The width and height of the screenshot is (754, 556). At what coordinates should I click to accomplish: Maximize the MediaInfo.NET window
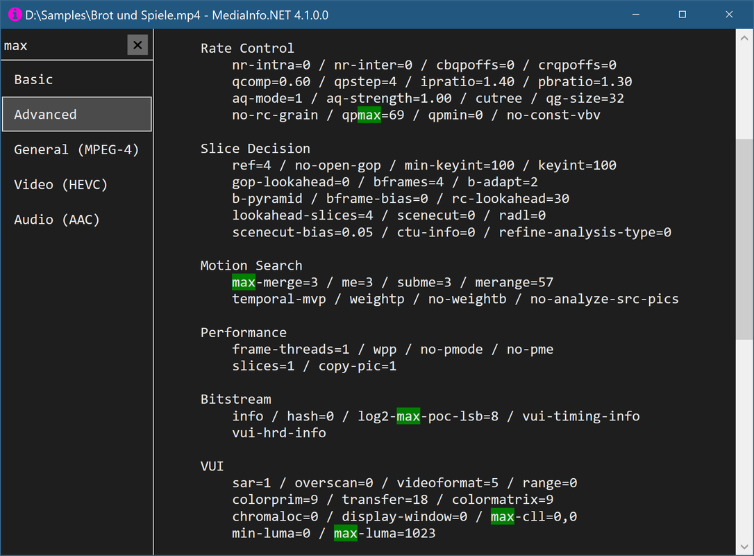(682, 15)
